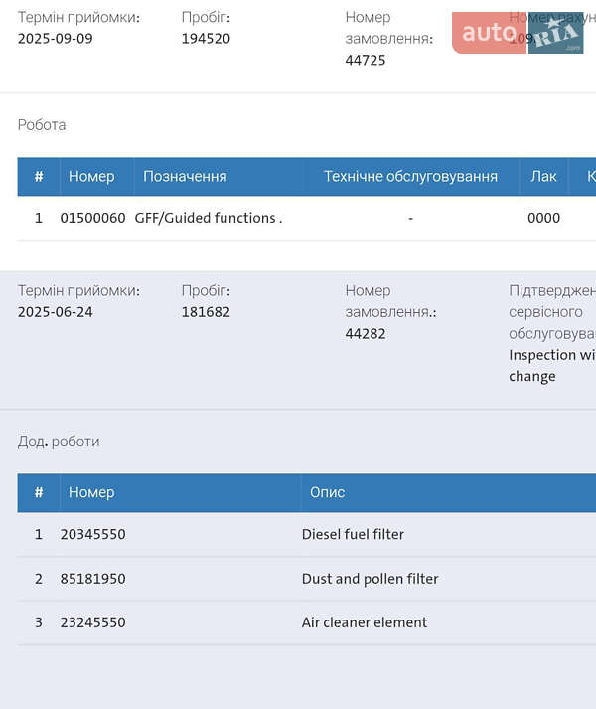This screenshot has height=709, width=596.
Task: Click the 'Air cleaner element' entry
Action: (x=365, y=622)
